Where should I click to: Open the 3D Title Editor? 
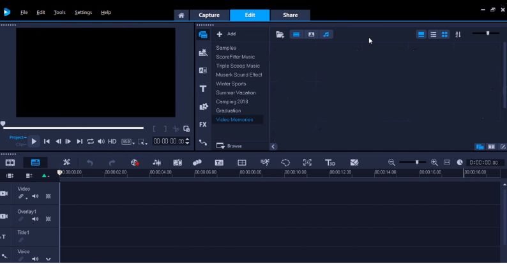tap(330, 163)
